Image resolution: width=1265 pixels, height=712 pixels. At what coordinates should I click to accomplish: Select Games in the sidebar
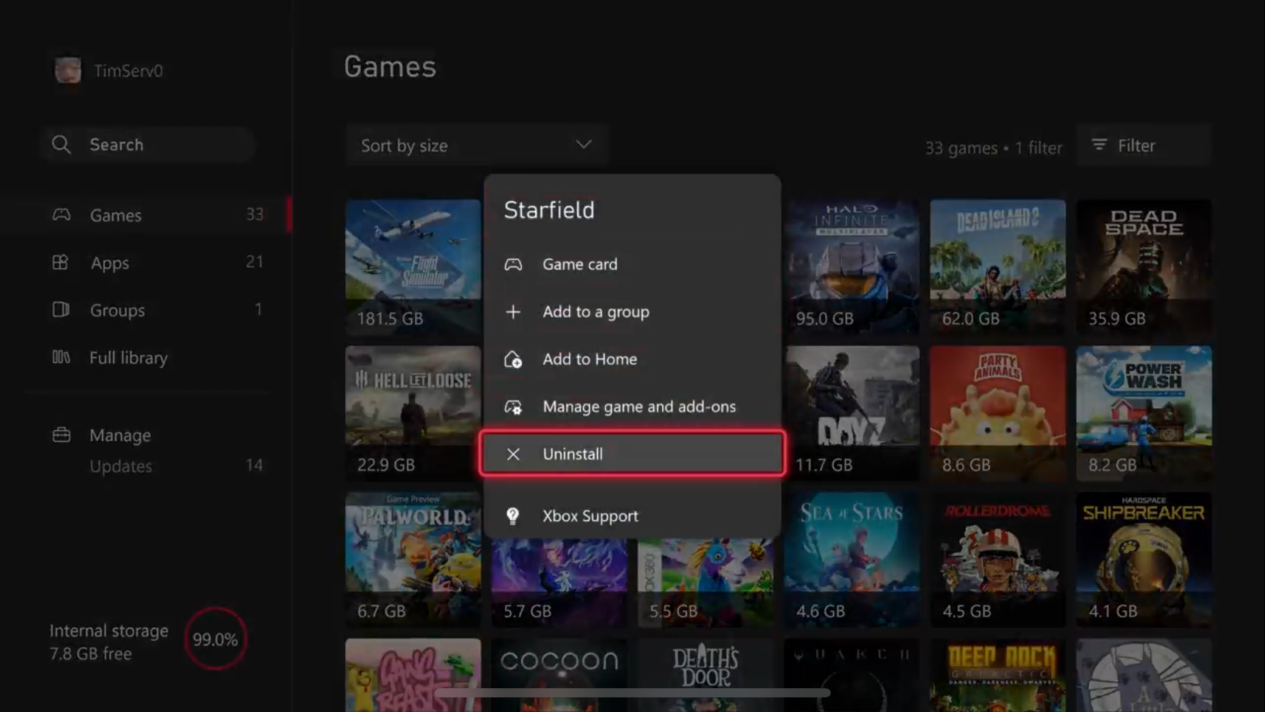(116, 215)
